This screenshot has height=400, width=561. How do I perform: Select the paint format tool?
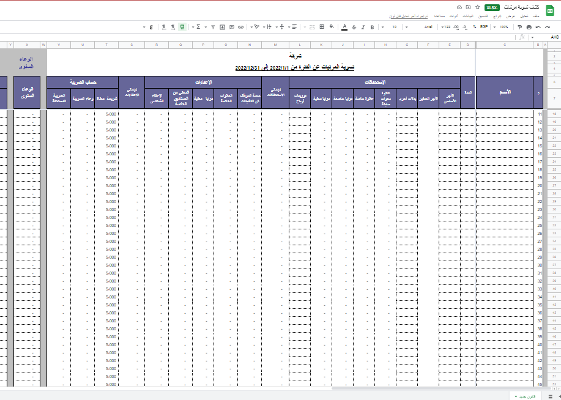coord(519,27)
